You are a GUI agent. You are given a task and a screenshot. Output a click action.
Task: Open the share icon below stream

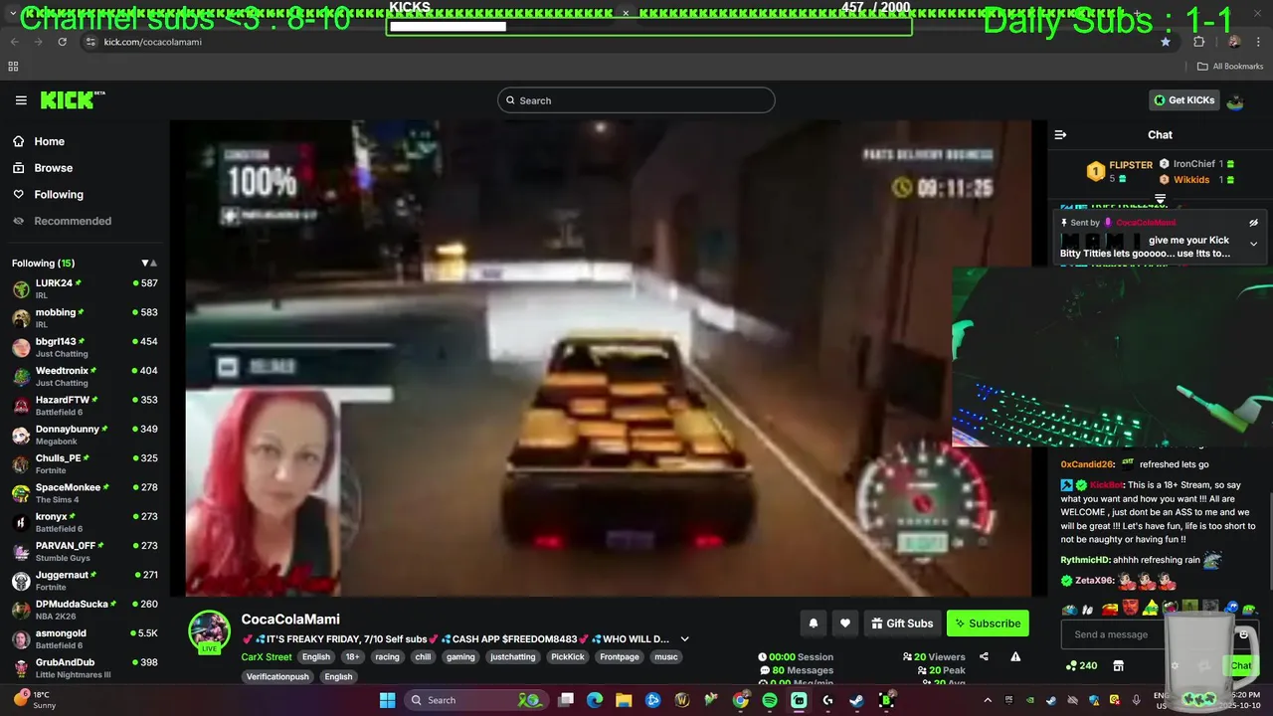pyautogui.click(x=984, y=656)
